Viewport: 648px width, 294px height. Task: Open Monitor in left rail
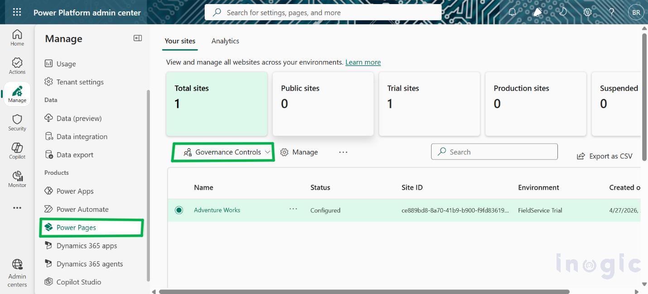click(17, 179)
